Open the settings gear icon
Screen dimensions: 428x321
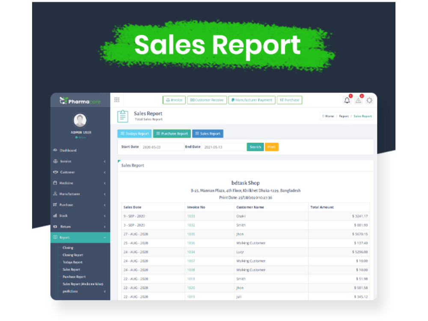click(x=369, y=101)
